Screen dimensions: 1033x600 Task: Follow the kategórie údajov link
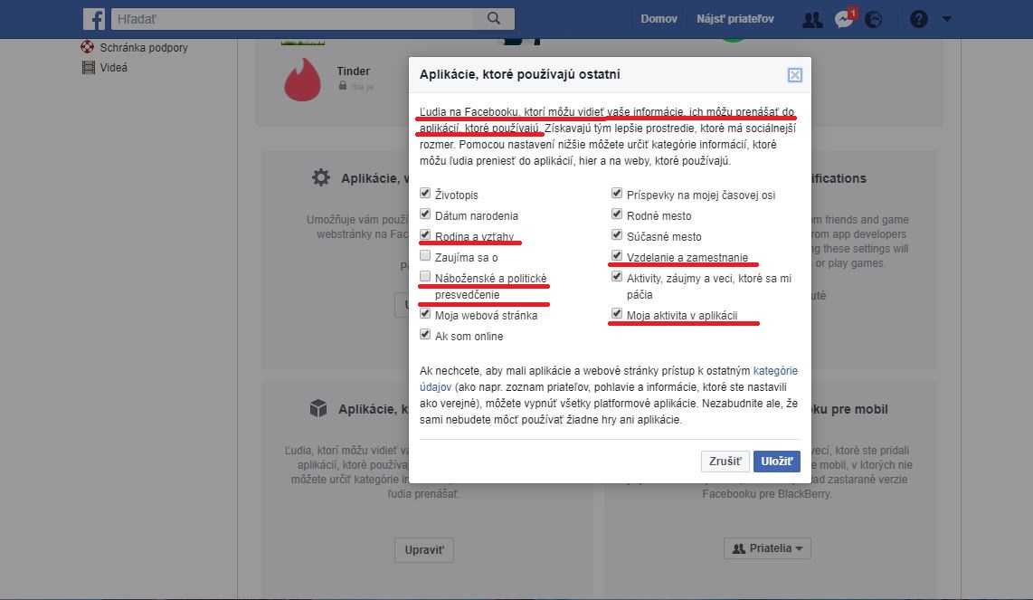775,370
